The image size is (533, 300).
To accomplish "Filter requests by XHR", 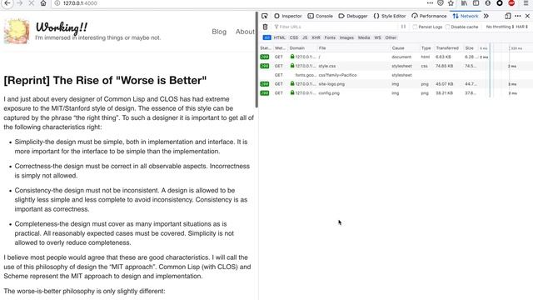I will (316, 37).
